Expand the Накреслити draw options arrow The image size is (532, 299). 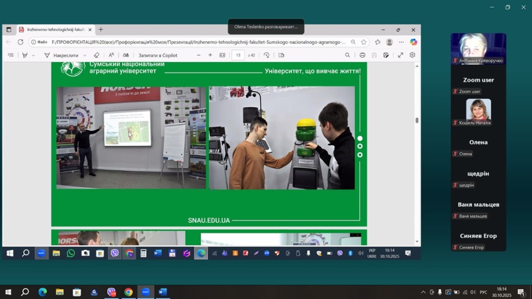[85, 56]
